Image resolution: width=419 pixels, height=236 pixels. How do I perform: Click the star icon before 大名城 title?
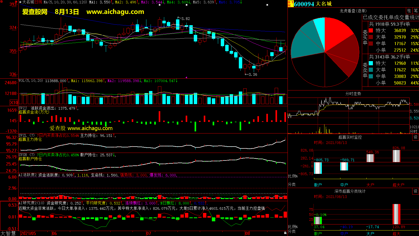coord(20,2)
